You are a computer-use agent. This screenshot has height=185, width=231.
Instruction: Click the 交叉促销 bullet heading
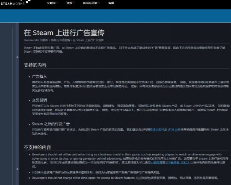pyautogui.click(x=39, y=100)
